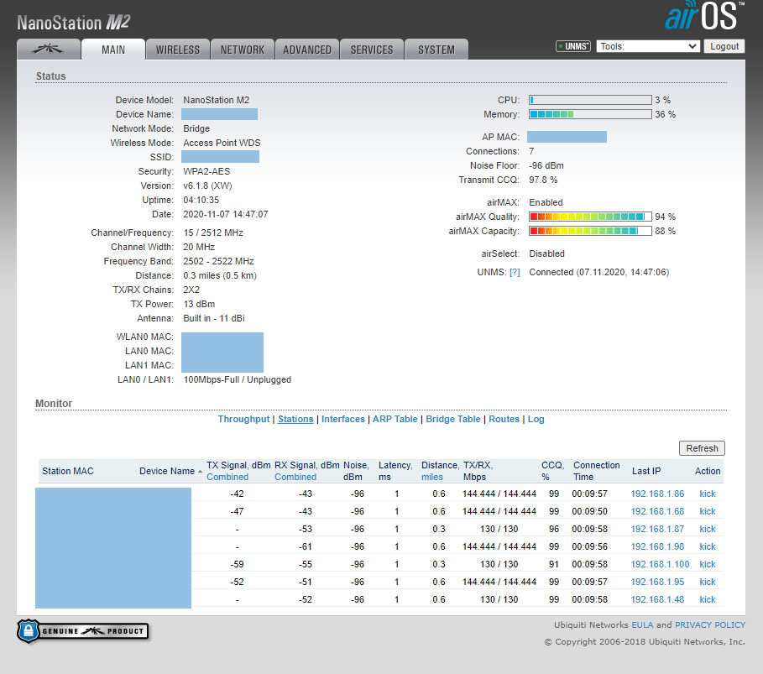The height and width of the screenshot is (674, 763).
Task: Go to the ADVANCED tab
Action: [306, 50]
